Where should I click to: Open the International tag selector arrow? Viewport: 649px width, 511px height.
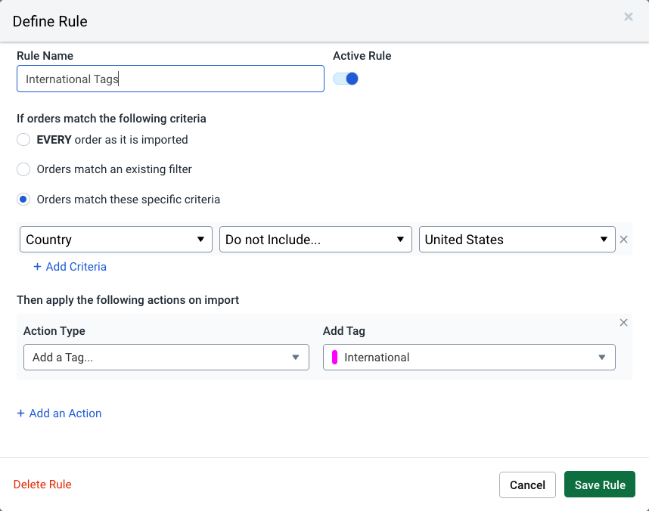[x=601, y=357]
